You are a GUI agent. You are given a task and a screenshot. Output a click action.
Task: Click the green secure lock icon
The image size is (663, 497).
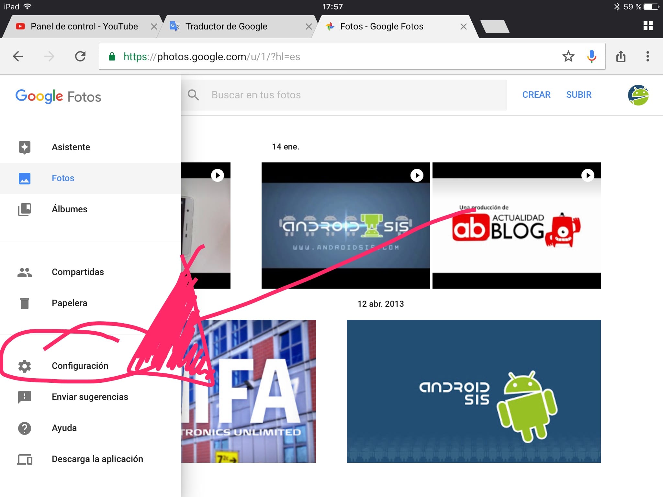click(112, 56)
